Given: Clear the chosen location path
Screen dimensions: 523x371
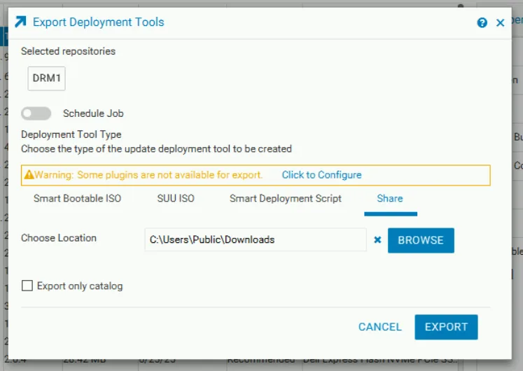Looking at the screenshot, I should (377, 240).
